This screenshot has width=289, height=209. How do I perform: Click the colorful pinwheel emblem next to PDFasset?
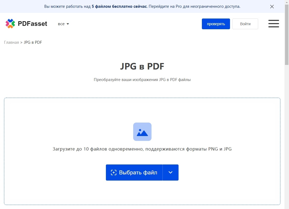11,23
